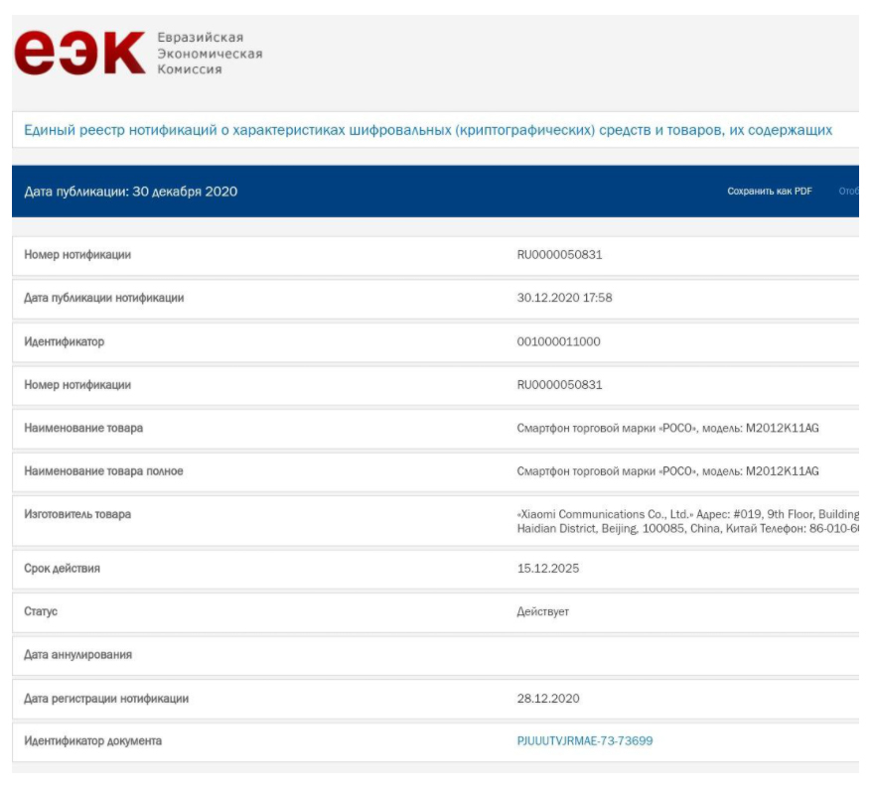
Task: Click the ЕЭК logo
Action: tap(79, 53)
